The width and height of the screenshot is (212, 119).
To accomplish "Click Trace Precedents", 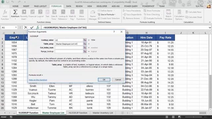I will pyautogui.click(x=132, y=11).
